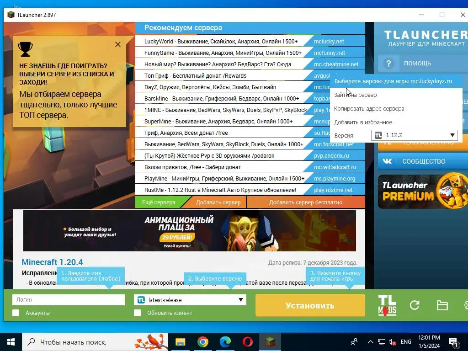Click the help question mark icon
Viewport: 468px width, 351px height.
point(388,64)
